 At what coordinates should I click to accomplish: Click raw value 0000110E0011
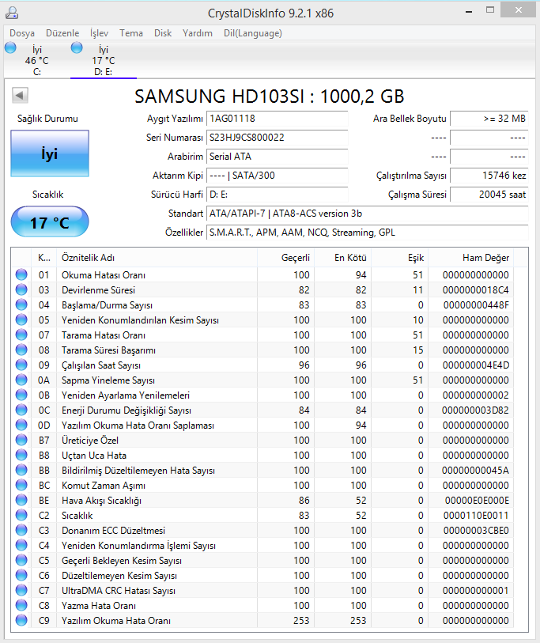476,516
